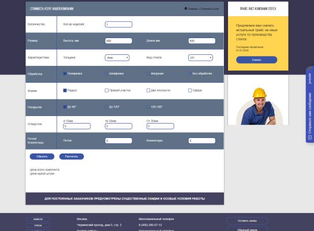Click the Оставить заявку footer button
Viewport: 314px width, 231px height.
tap(247, 221)
